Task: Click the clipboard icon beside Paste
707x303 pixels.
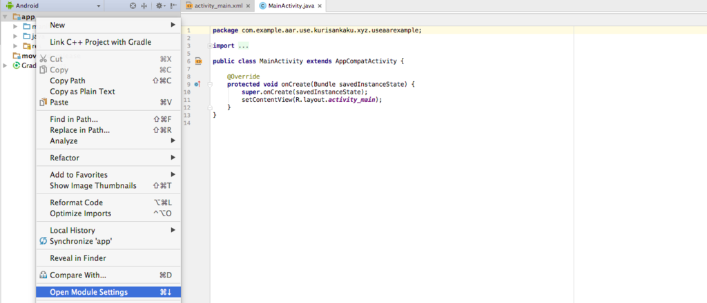Action: pyautogui.click(x=43, y=102)
